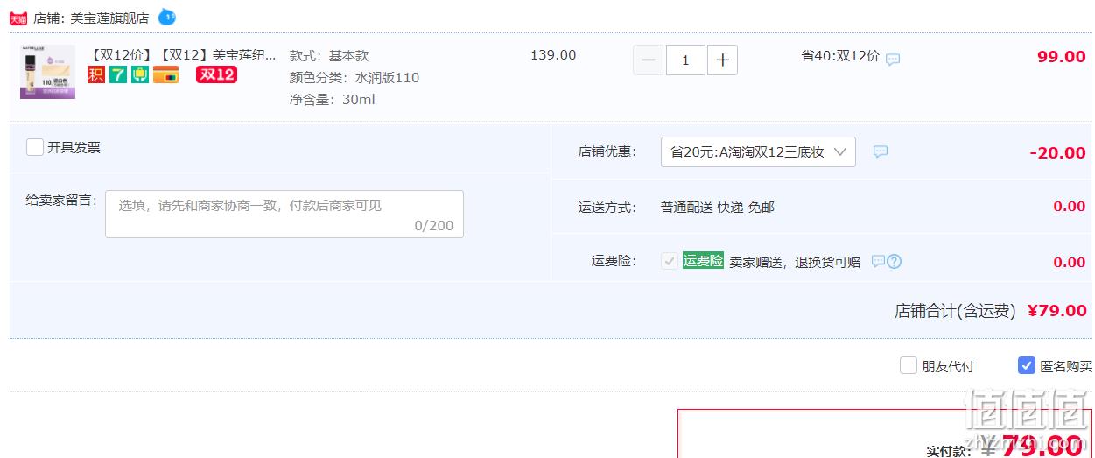Click the comment bubble beside the store discount dropdown
This screenshot has width=1095, height=458.
click(881, 151)
